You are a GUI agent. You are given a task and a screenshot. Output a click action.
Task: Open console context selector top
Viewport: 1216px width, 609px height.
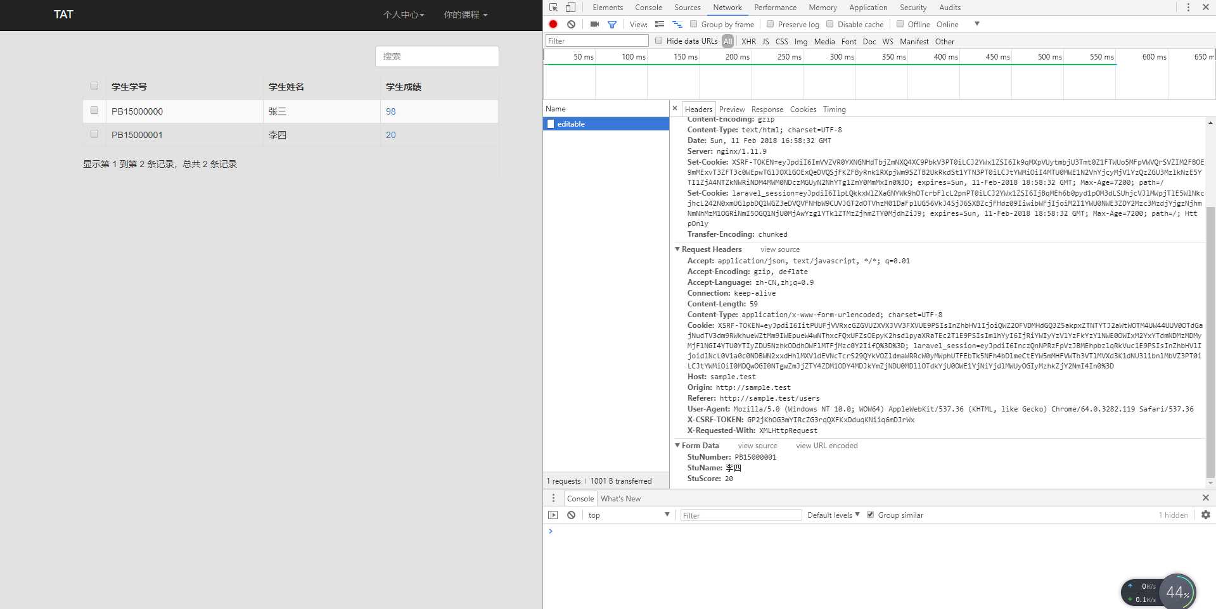pos(629,515)
